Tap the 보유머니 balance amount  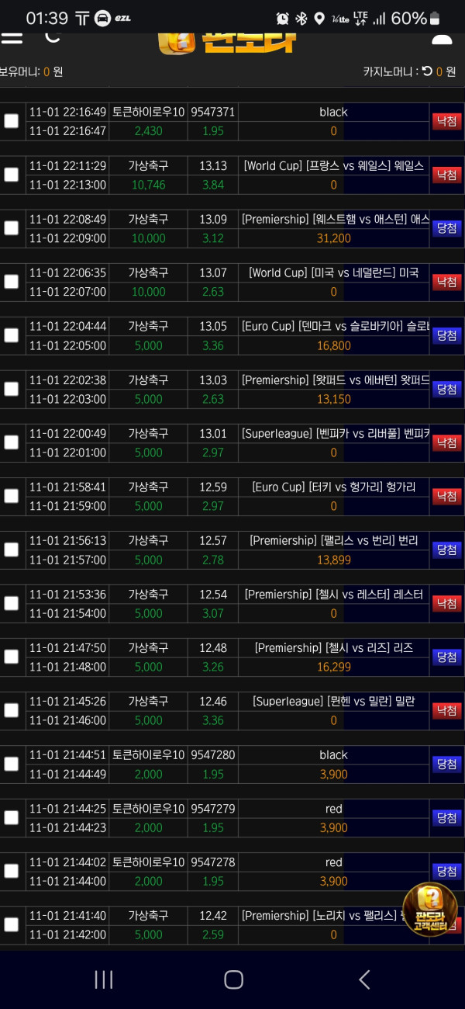[x=46, y=71]
